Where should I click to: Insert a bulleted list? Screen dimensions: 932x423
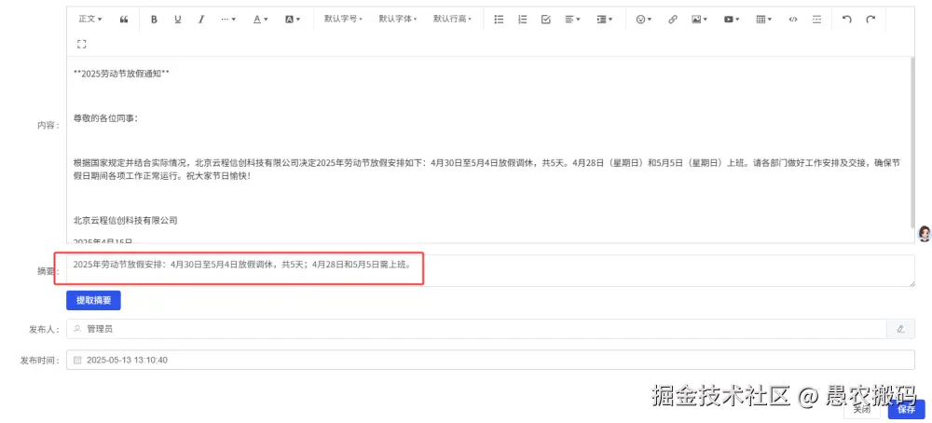(500, 19)
